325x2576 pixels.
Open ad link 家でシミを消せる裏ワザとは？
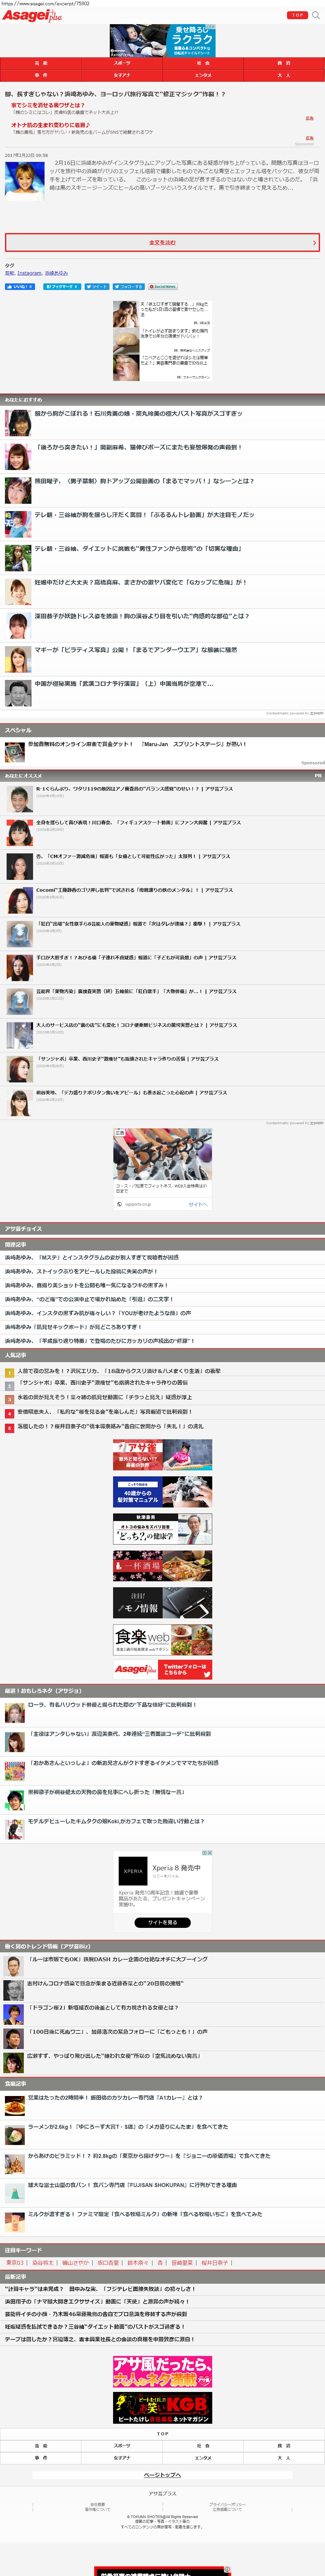[48, 105]
